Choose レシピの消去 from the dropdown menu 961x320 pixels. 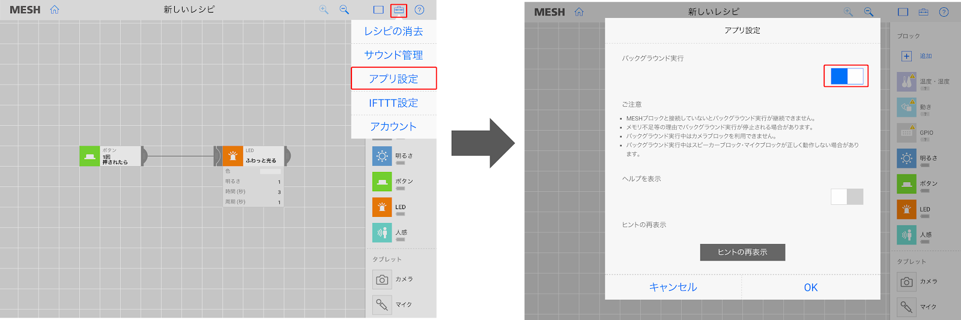click(x=393, y=31)
